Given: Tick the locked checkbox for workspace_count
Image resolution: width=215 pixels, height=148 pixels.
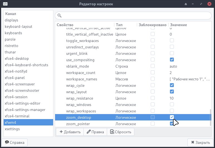Looking at the screenshot, I should [152, 73].
